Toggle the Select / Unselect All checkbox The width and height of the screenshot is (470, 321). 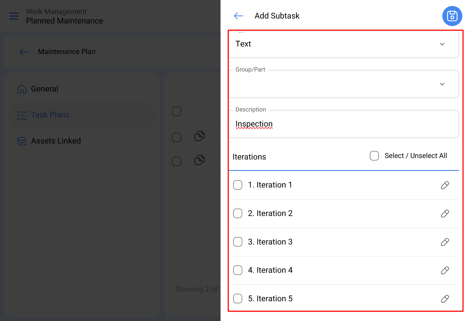374,156
